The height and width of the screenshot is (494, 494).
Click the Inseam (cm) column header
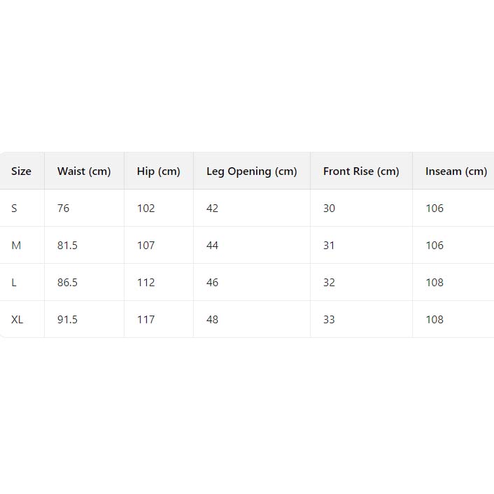click(x=456, y=171)
